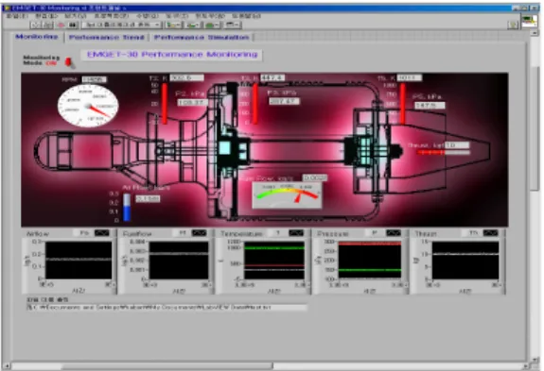Viewport: 544px width, 371px height.
Task: Click the Run arrow toolbar button
Action: (35, 25)
